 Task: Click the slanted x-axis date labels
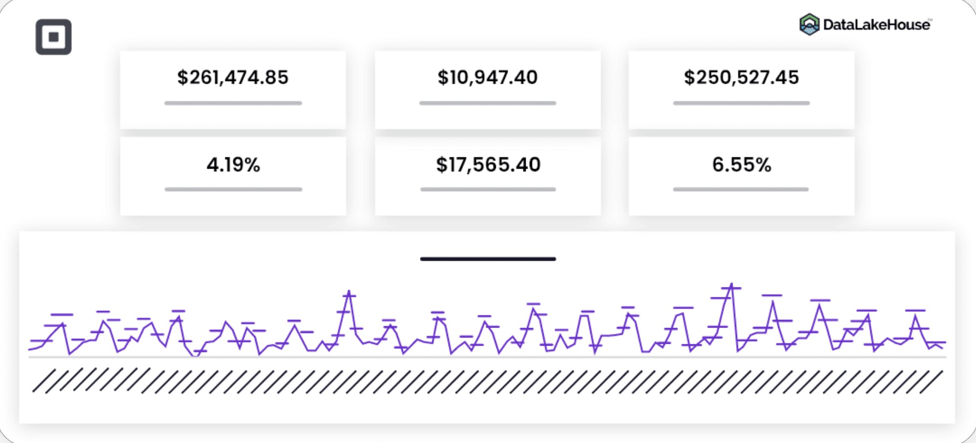[x=488, y=381]
